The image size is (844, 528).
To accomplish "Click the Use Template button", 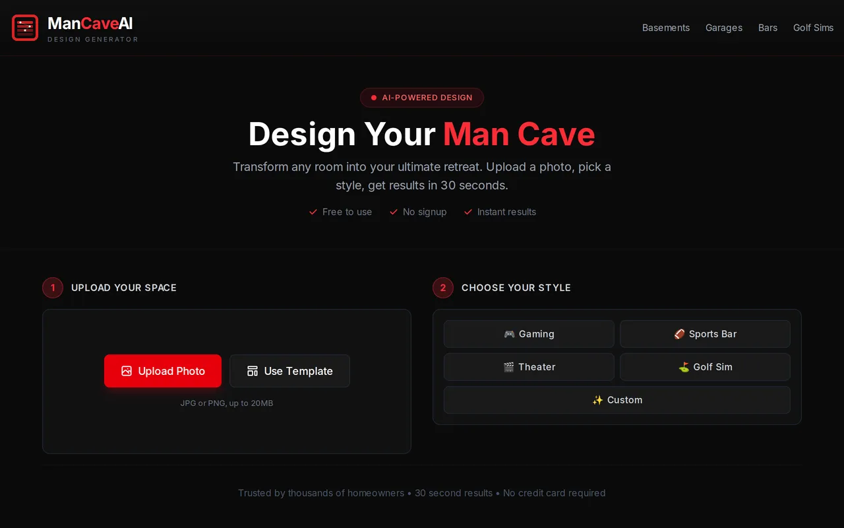I will (x=289, y=371).
